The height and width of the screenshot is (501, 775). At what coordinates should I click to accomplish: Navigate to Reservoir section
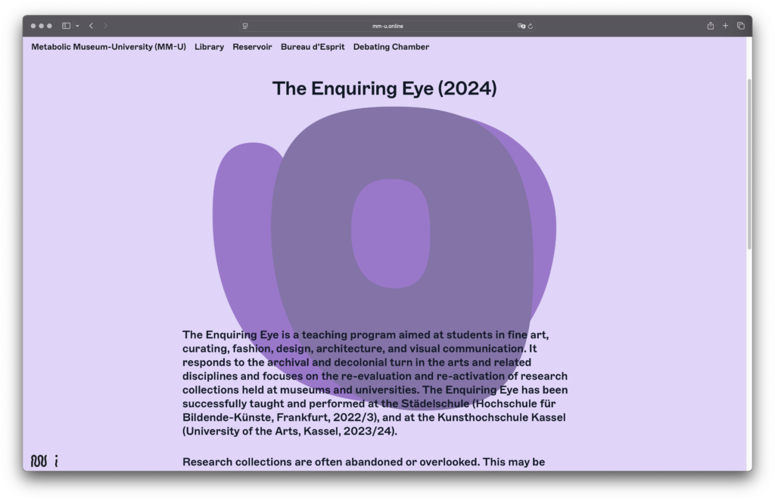coord(252,47)
